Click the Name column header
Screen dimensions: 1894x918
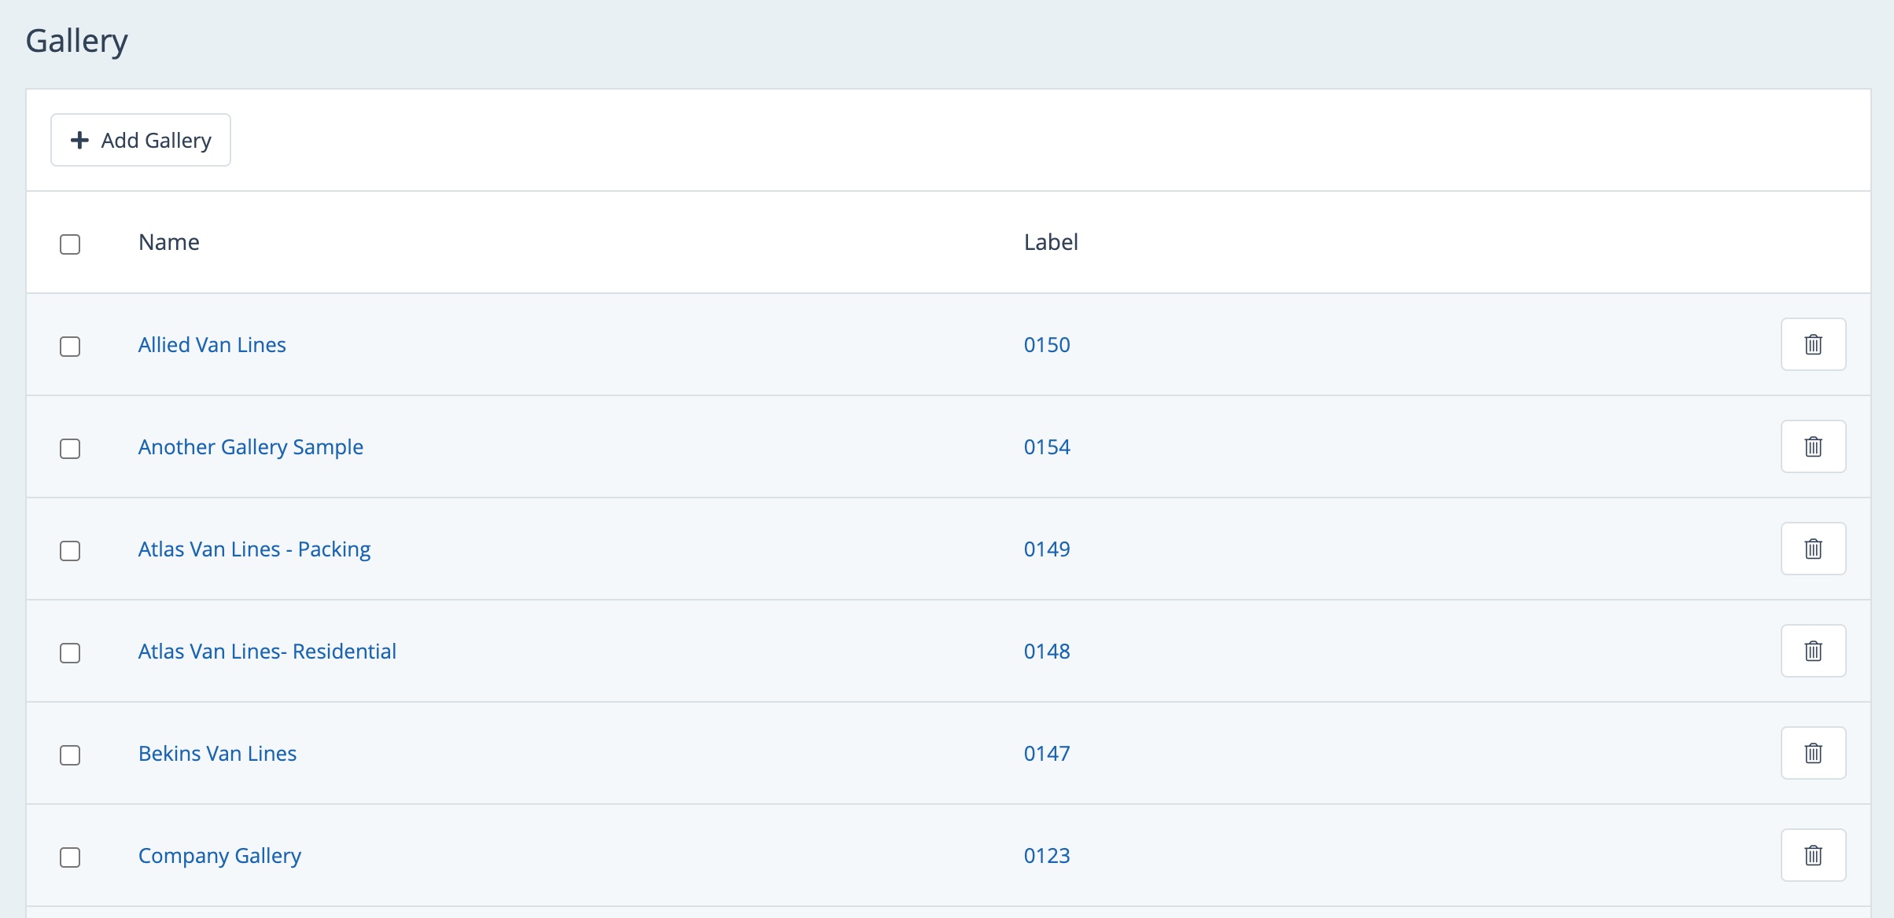169,242
